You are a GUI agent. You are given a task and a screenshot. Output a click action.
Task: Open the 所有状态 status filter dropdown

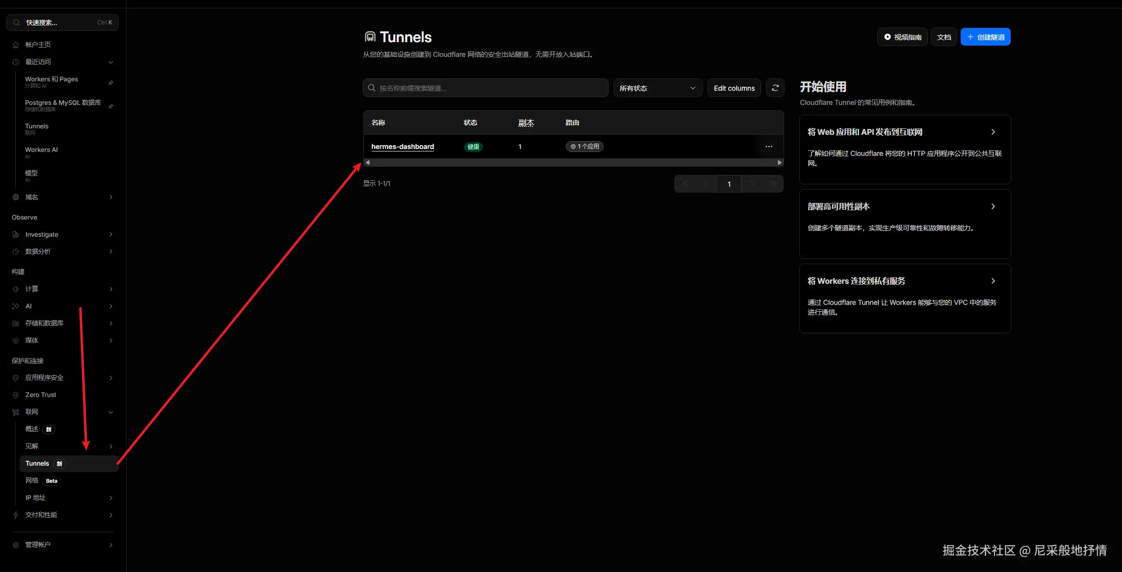[658, 88]
